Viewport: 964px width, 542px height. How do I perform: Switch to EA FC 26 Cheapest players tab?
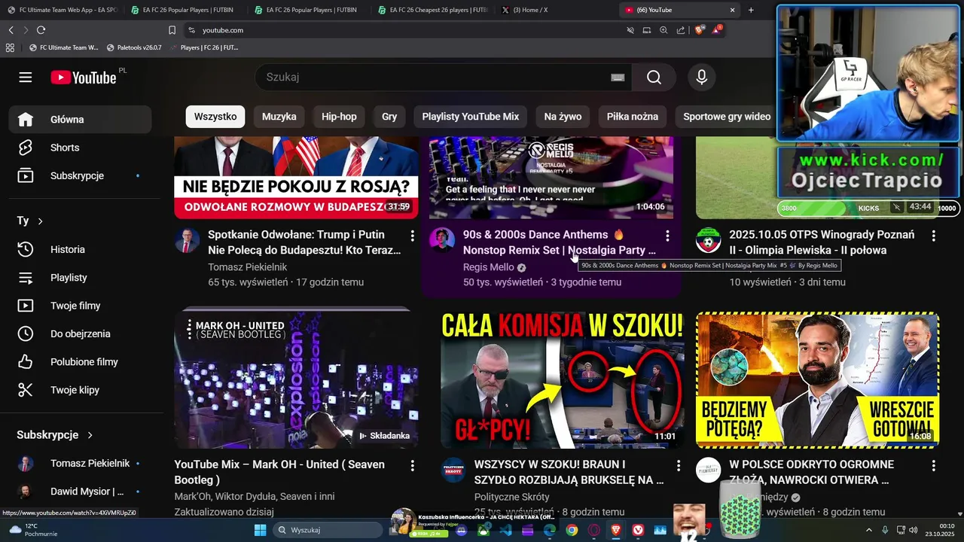tap(432, 10)
